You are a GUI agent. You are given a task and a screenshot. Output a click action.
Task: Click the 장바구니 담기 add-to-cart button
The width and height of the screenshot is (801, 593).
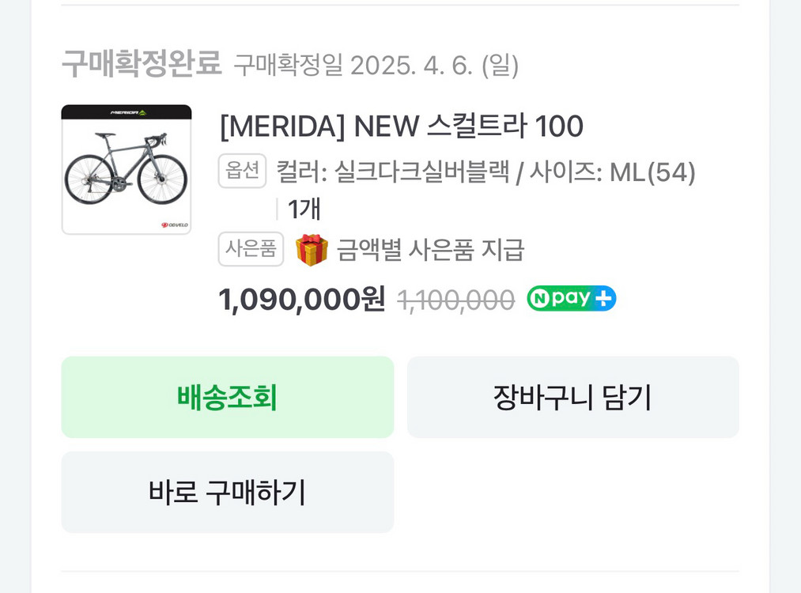pos(573,397)
